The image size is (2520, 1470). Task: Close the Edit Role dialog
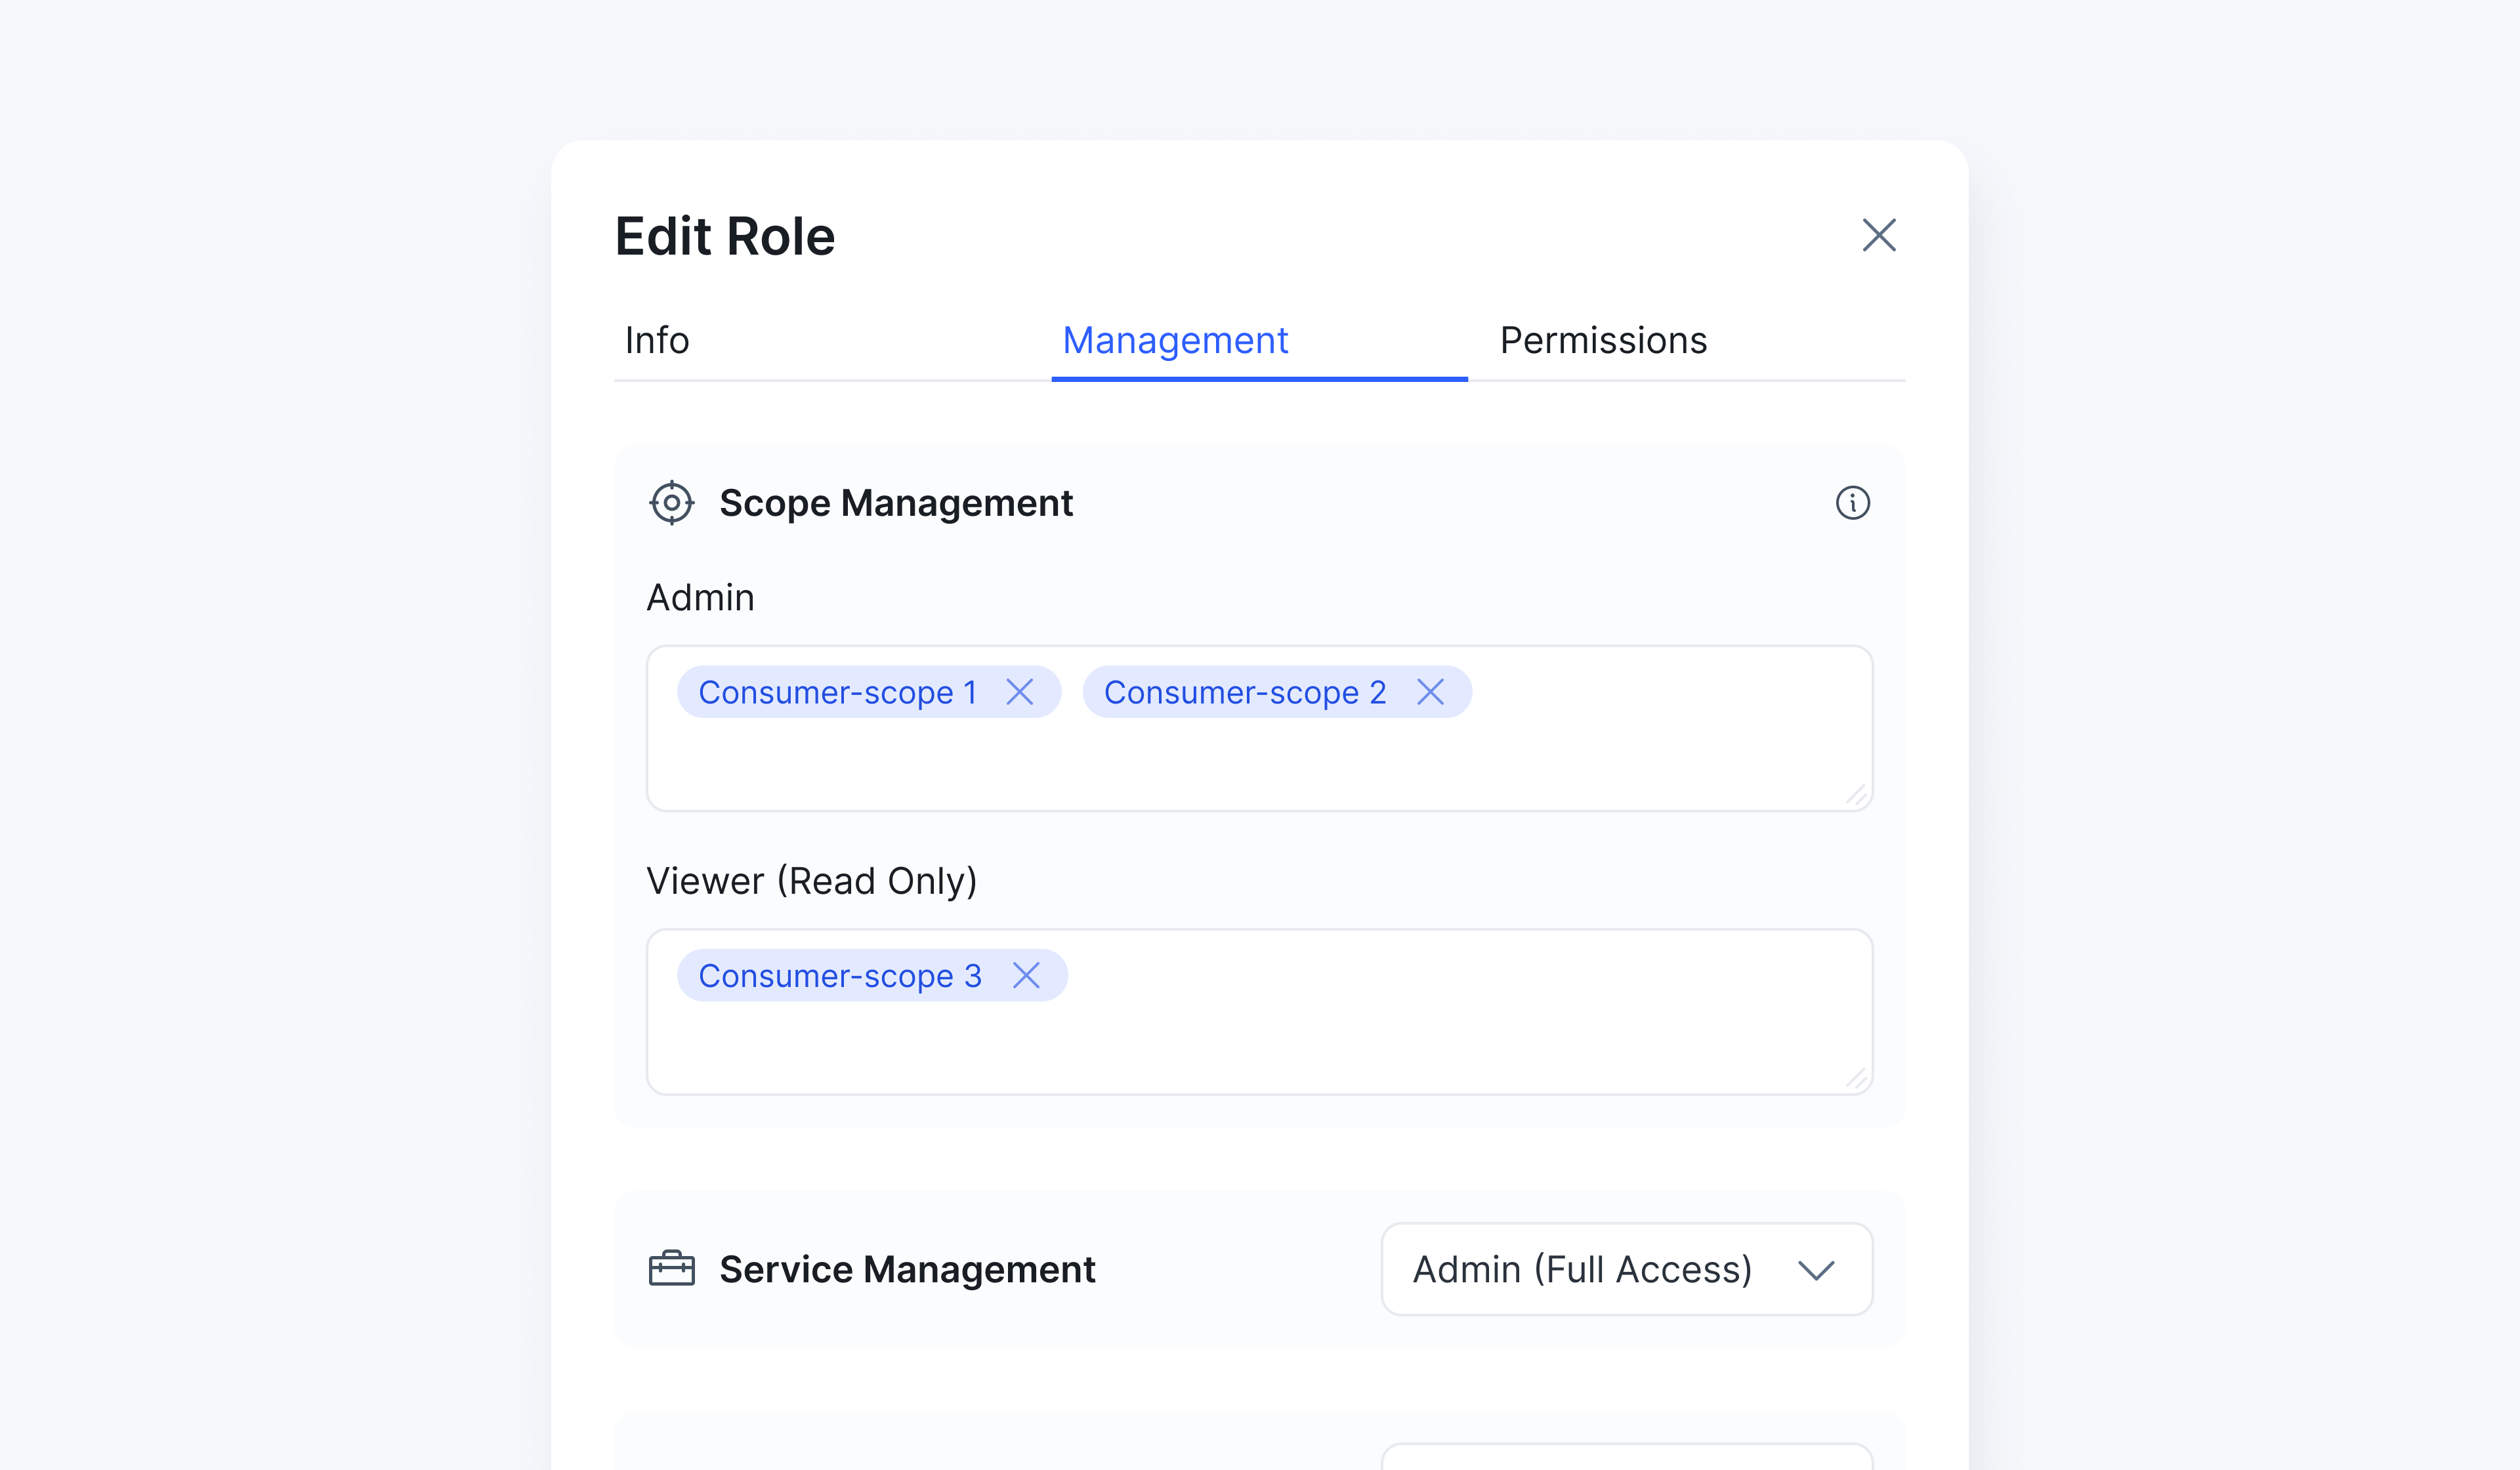(x=1878, y=236)
